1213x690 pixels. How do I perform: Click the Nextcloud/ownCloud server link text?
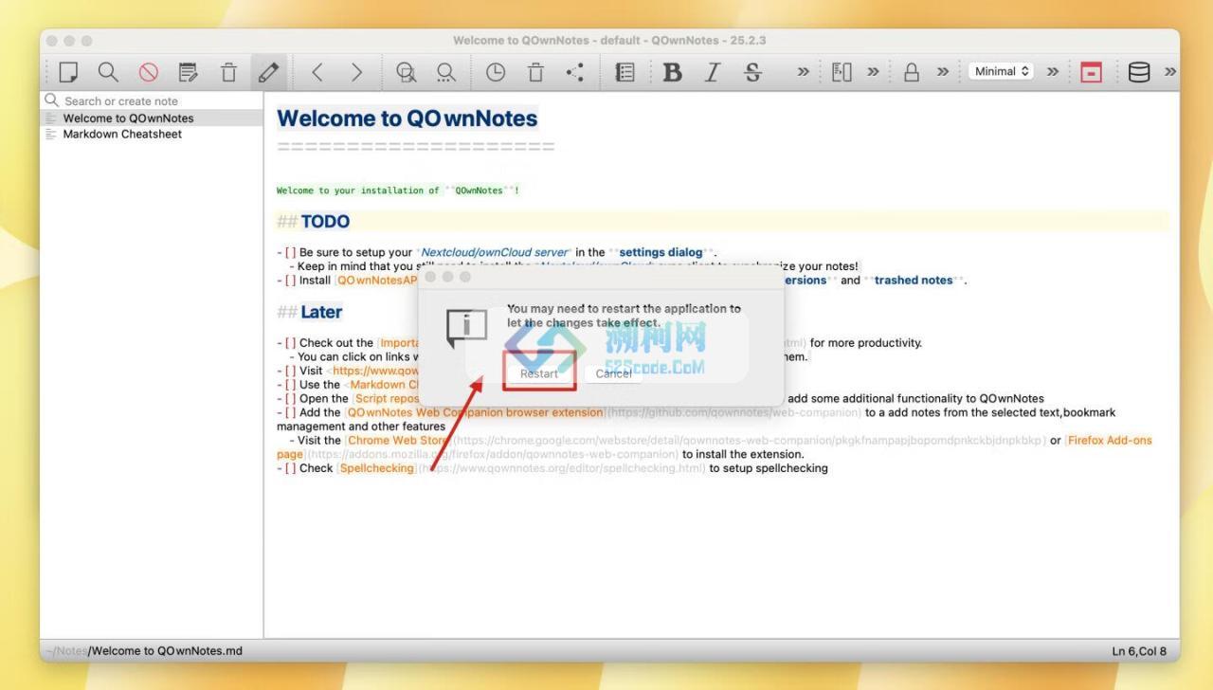tap(496, 253)
